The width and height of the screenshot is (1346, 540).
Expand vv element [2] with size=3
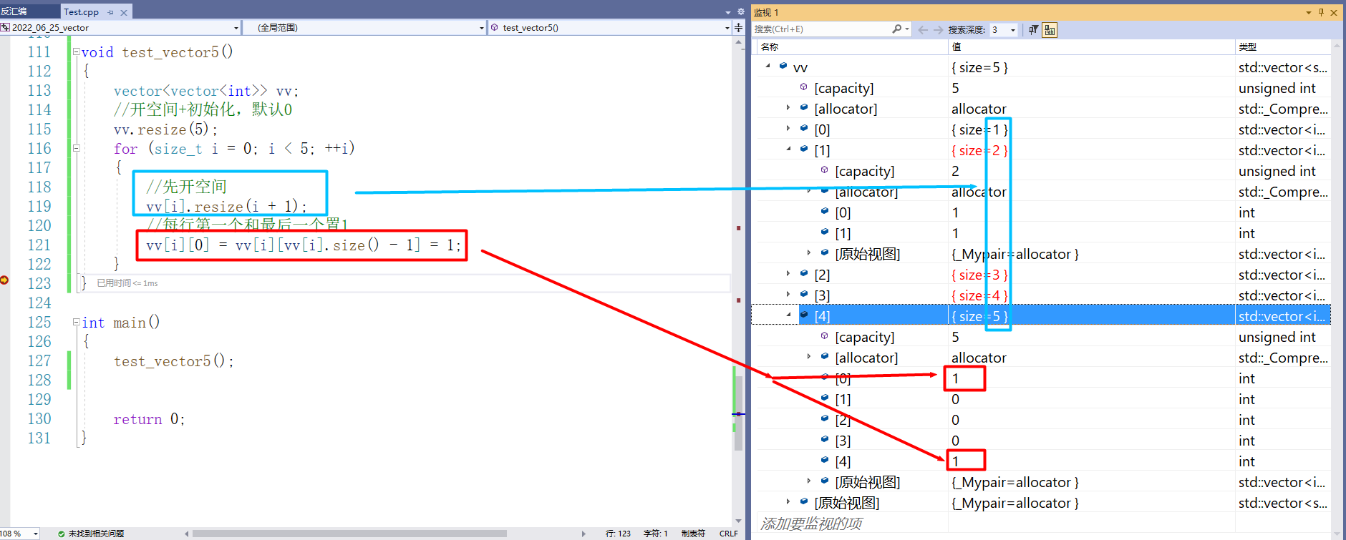pyautogui.click(x=788, y=274)
